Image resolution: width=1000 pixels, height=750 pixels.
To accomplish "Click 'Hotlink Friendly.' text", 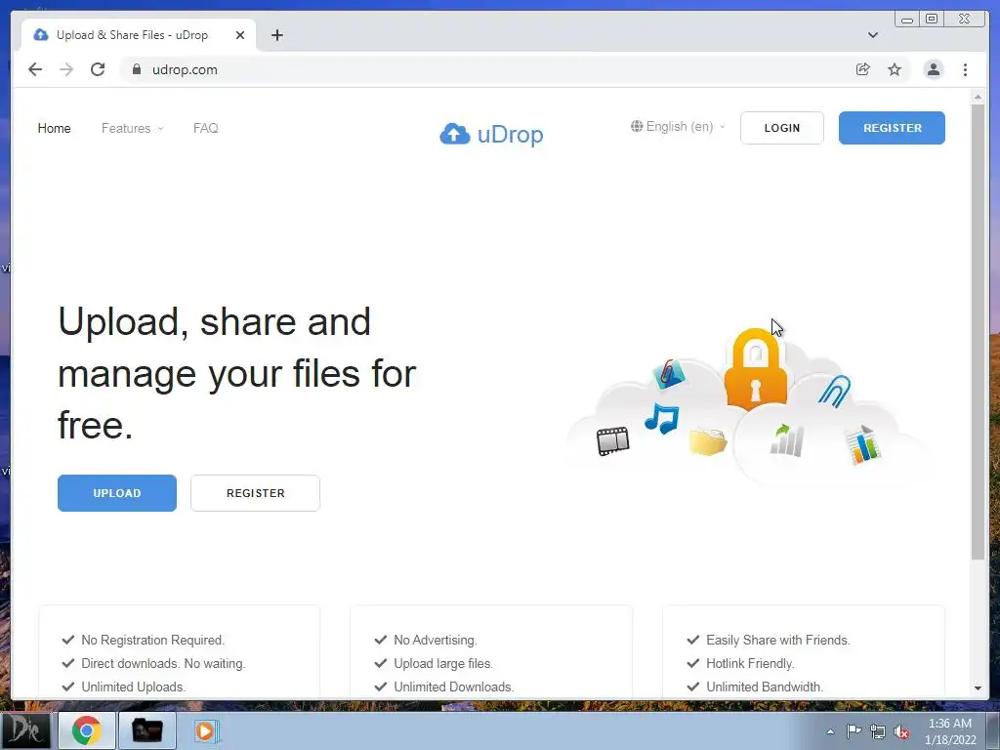I will tap(750, 663).
